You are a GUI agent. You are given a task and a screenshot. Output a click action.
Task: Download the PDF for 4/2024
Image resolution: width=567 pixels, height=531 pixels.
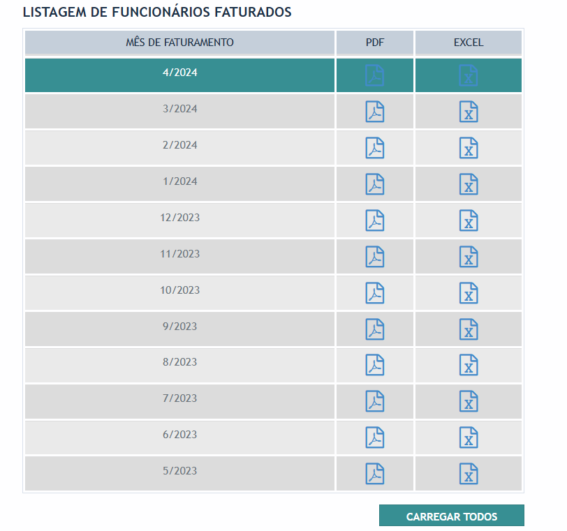[374, 75]
